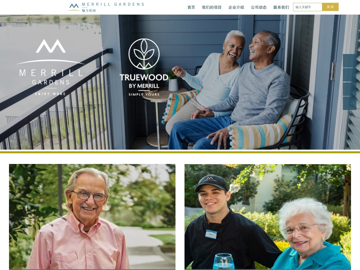This screenshot has height=270, width=360.
Task: Click the second blue floating side button
Action: point(350,75)
